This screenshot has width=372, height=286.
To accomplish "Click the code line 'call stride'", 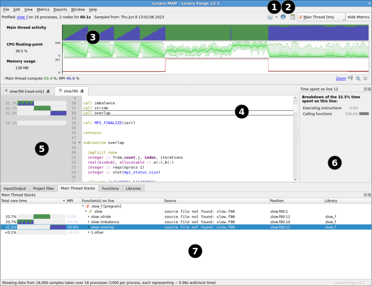I will [x=96, y=108].
